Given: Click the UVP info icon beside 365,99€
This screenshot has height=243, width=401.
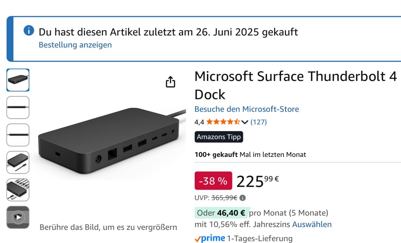Looking at the screenshot, I should point(243,198).
